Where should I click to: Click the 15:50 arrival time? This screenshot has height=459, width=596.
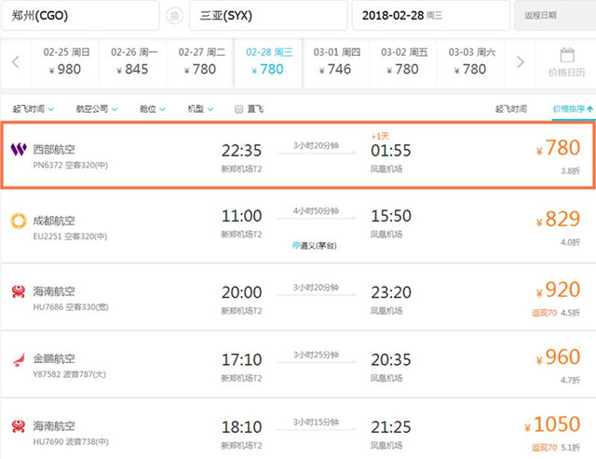click(x=391, y=216)
